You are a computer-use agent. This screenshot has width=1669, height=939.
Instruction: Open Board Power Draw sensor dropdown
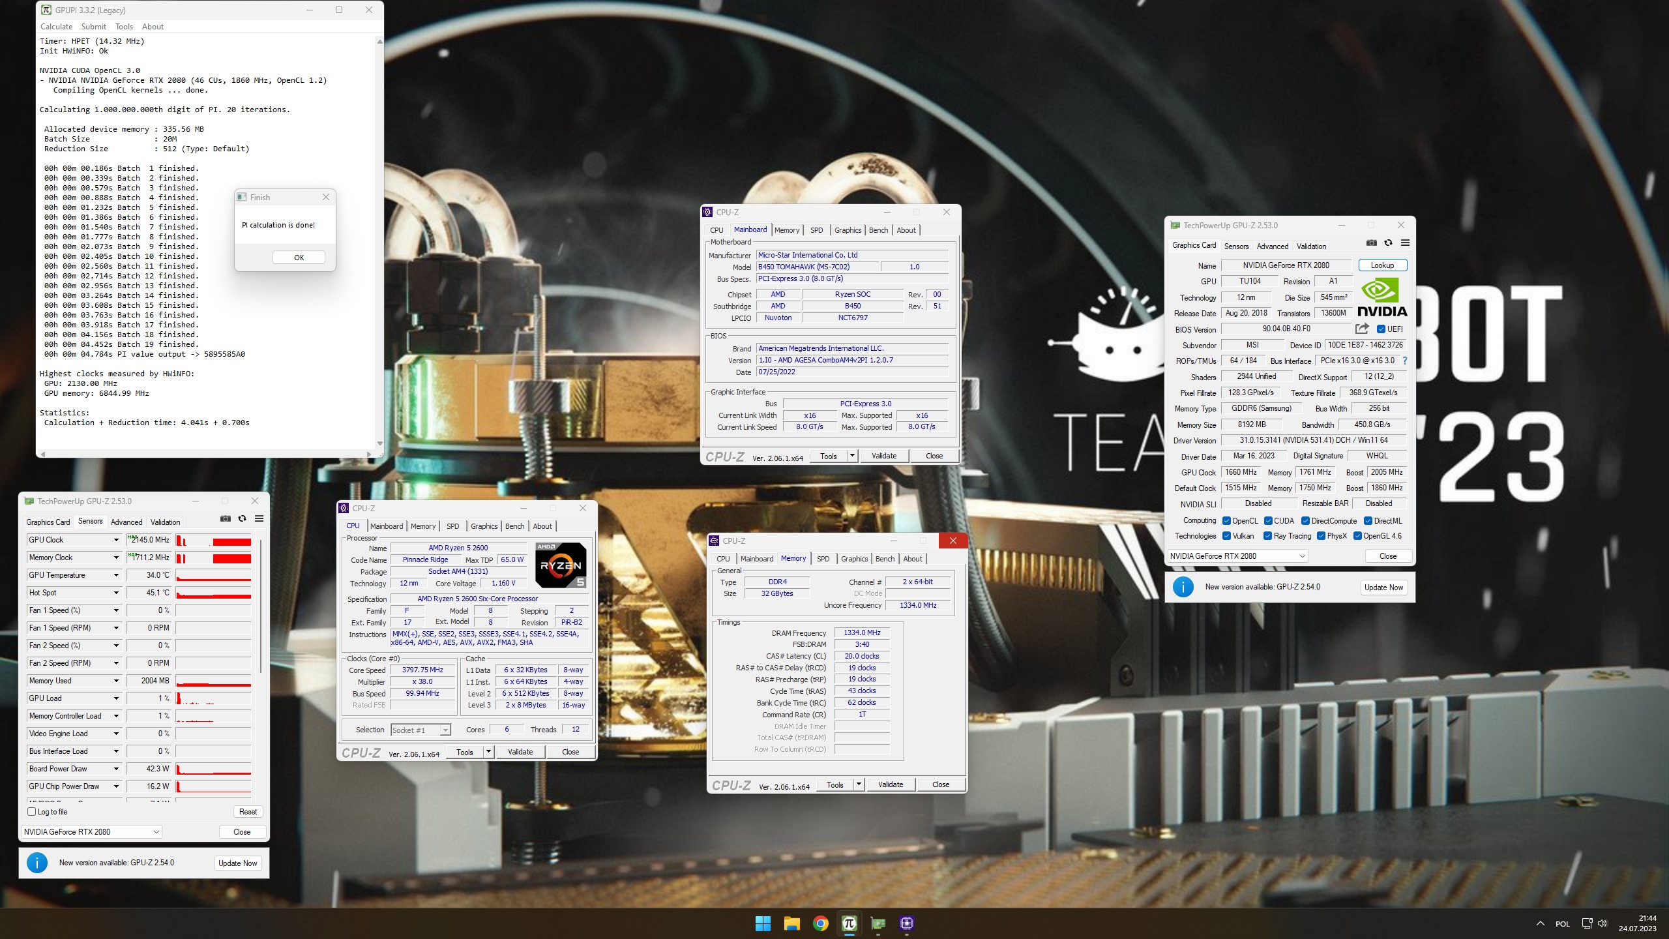pos(116,769)
